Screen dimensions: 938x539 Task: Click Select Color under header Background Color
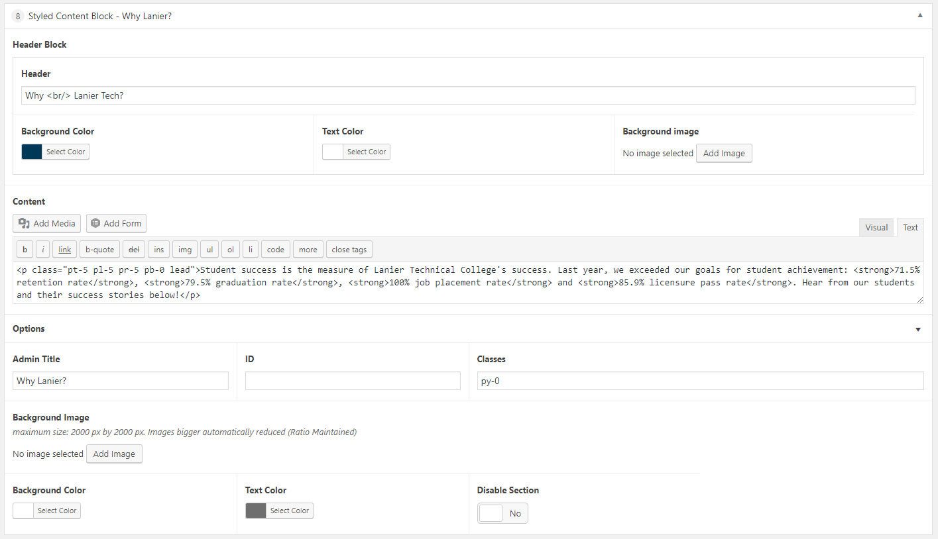66,152
